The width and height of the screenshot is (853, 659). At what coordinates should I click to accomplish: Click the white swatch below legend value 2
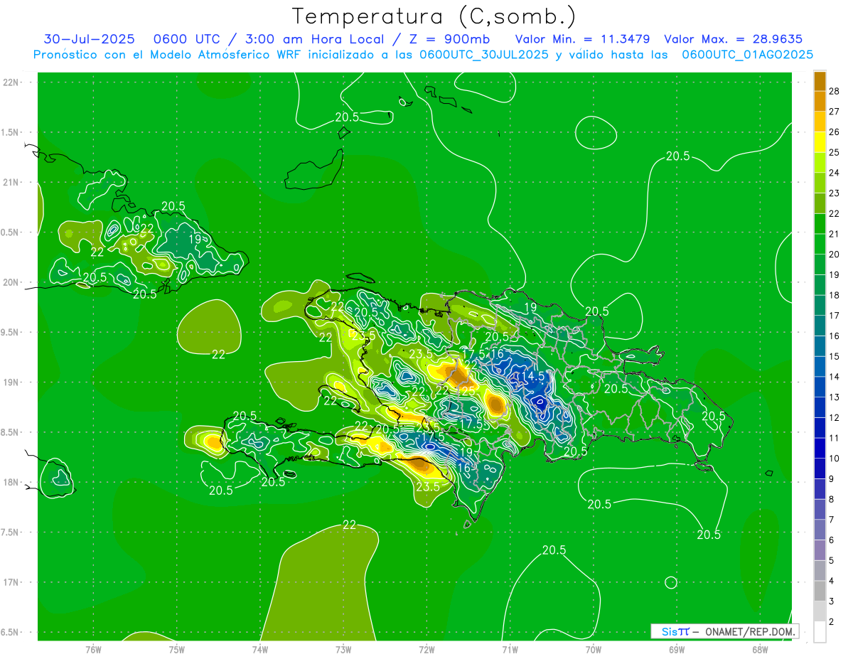click(820, 632)
